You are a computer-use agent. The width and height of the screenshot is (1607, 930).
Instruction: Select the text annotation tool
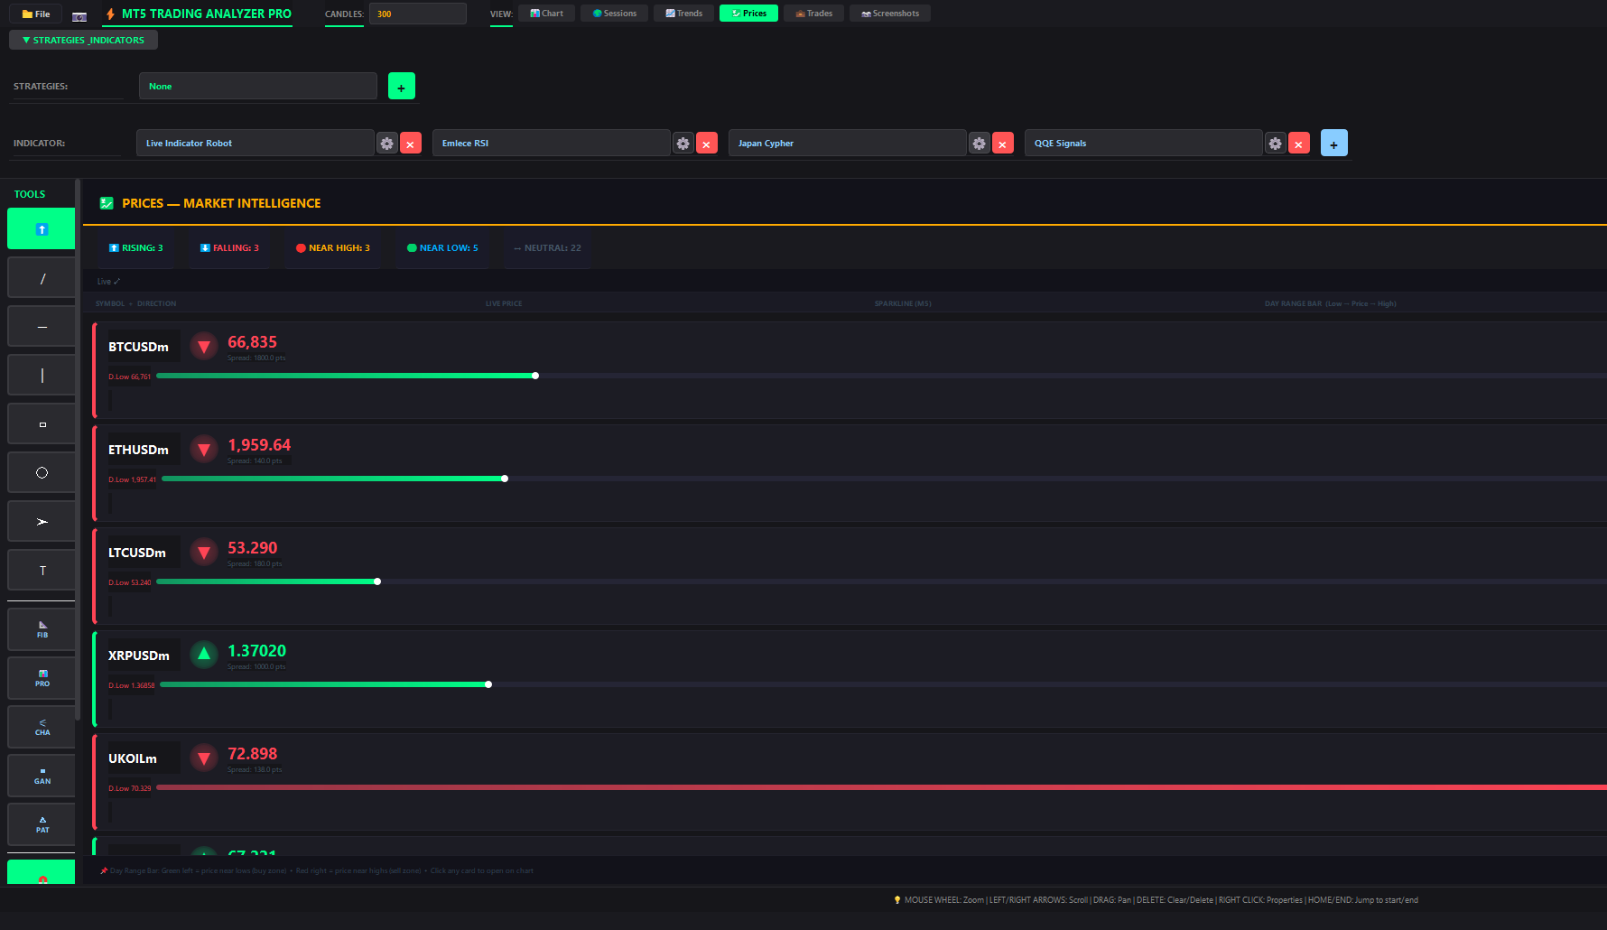(x=42, y=571)
